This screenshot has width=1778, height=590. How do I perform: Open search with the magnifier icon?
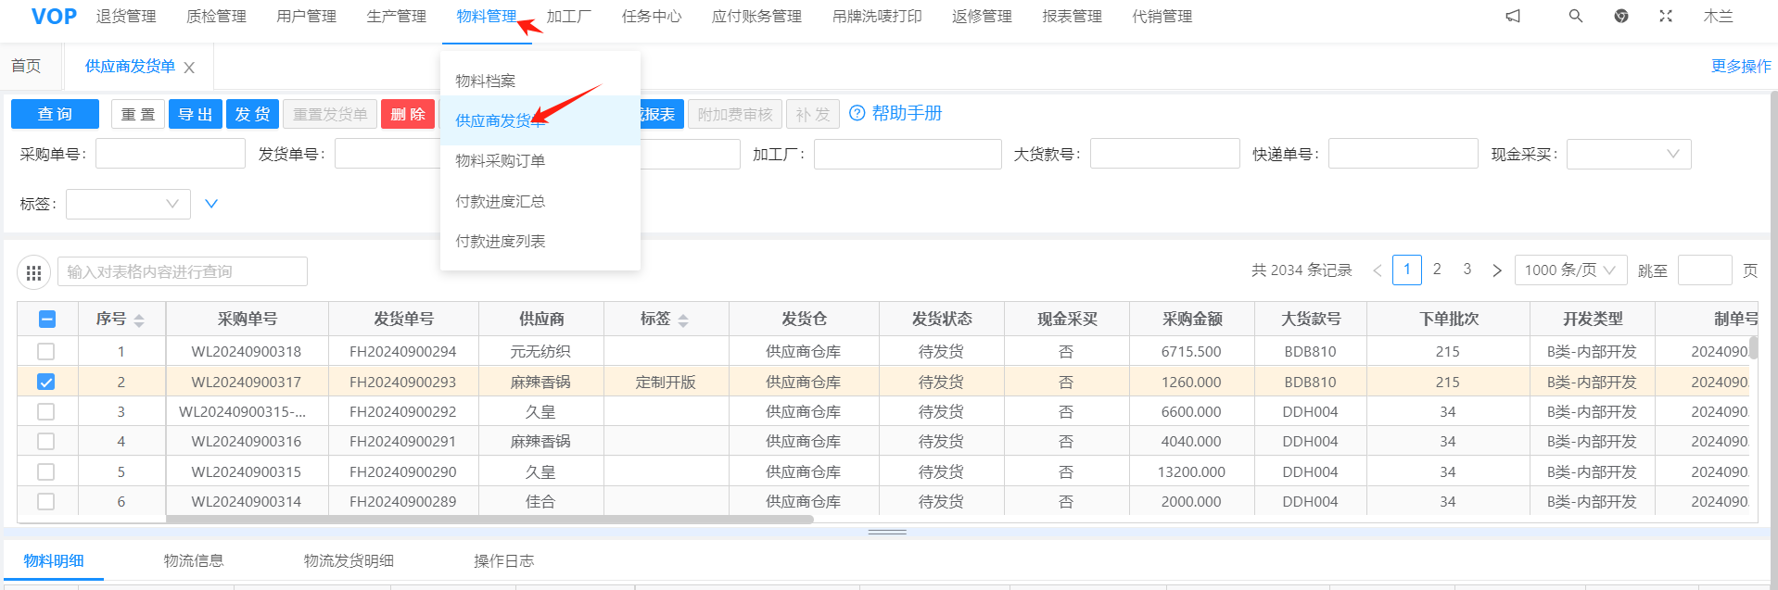pyautogui.click(x=1575, y=16)
